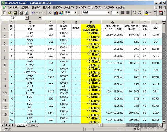
Task: Show more Acrobat toolbar buttons chevron
Action: tap(165, 13)
